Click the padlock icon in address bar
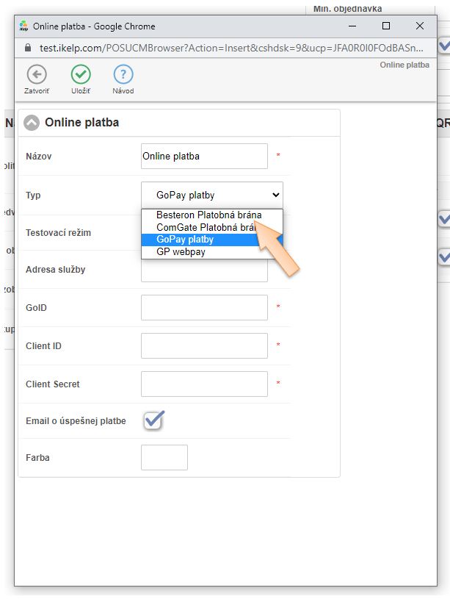Image resolution: width=450 pixels, height=599 pixels. point(28,46)
